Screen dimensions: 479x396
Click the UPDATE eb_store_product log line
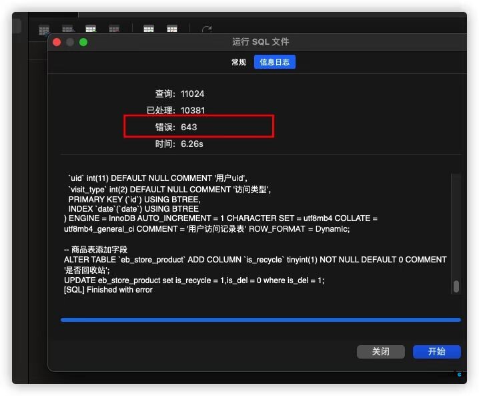pyautogui.click(x=194, y=280)
